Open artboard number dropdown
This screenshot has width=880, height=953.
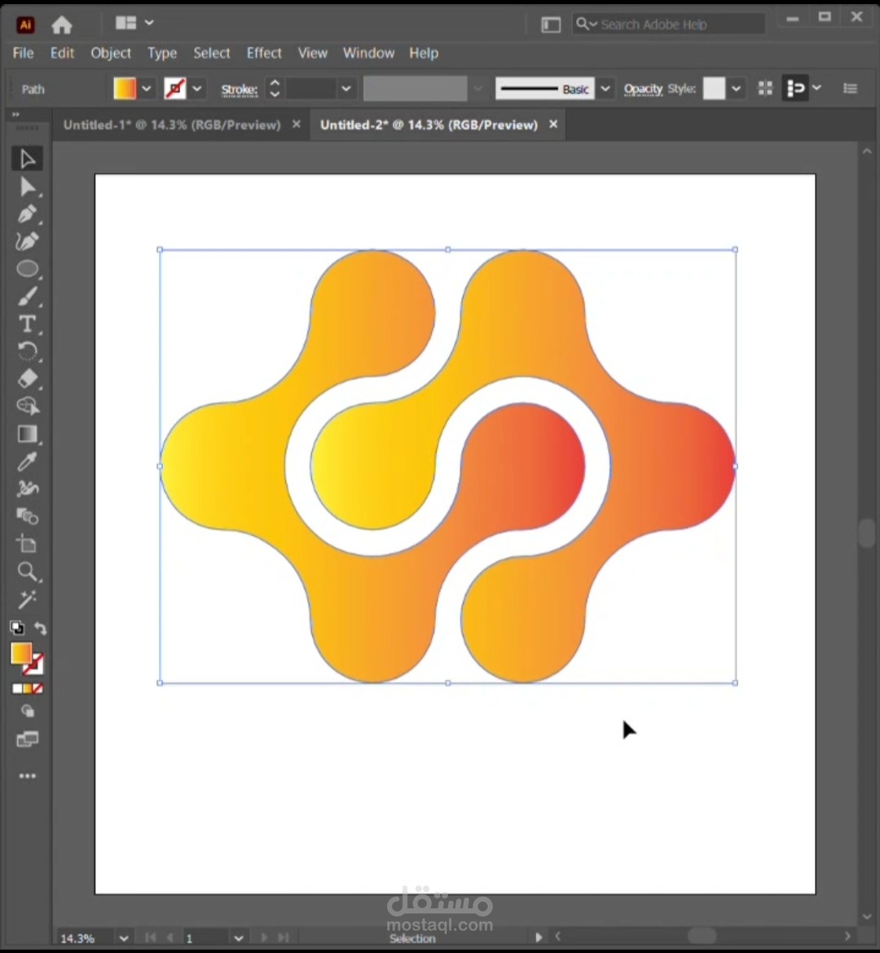(239, 938)
